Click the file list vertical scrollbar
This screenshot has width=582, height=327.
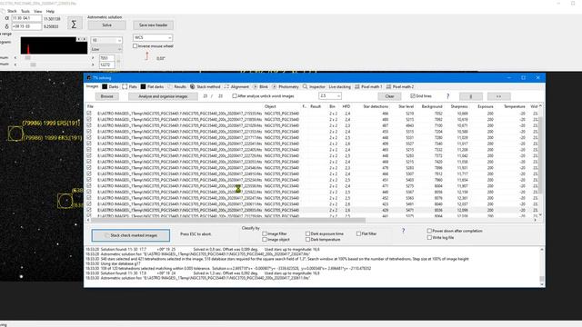[540, 155]
